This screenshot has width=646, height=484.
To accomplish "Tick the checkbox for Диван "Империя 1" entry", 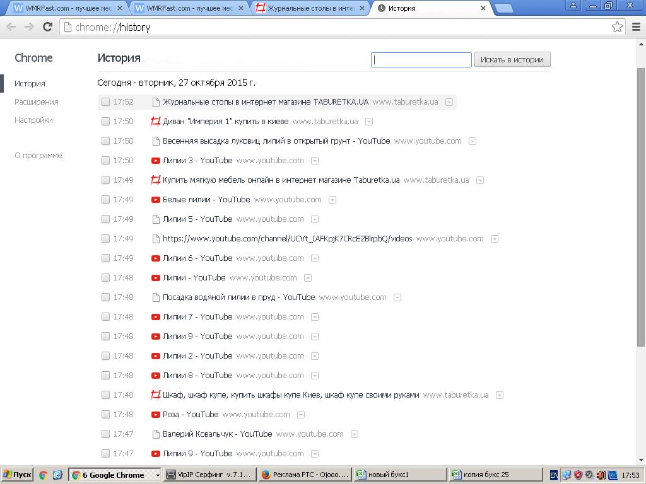I will (x=105, y=122).
